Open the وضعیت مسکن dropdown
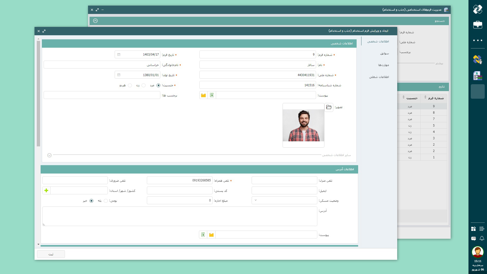 point(284,200)
